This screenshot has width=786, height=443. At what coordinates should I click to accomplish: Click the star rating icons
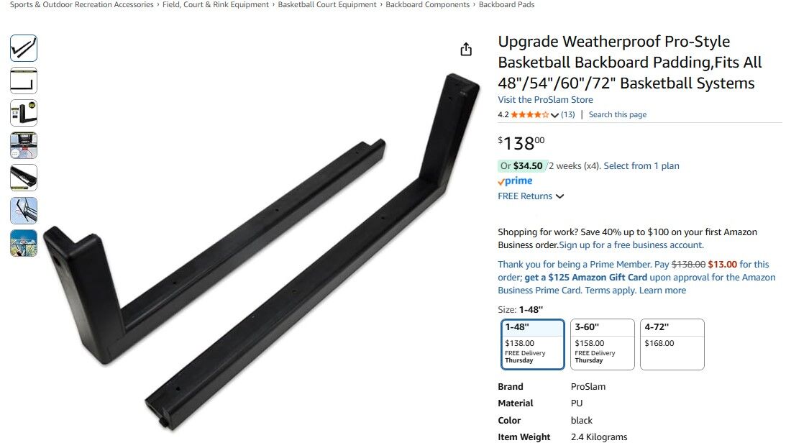(x=529, y=115)
